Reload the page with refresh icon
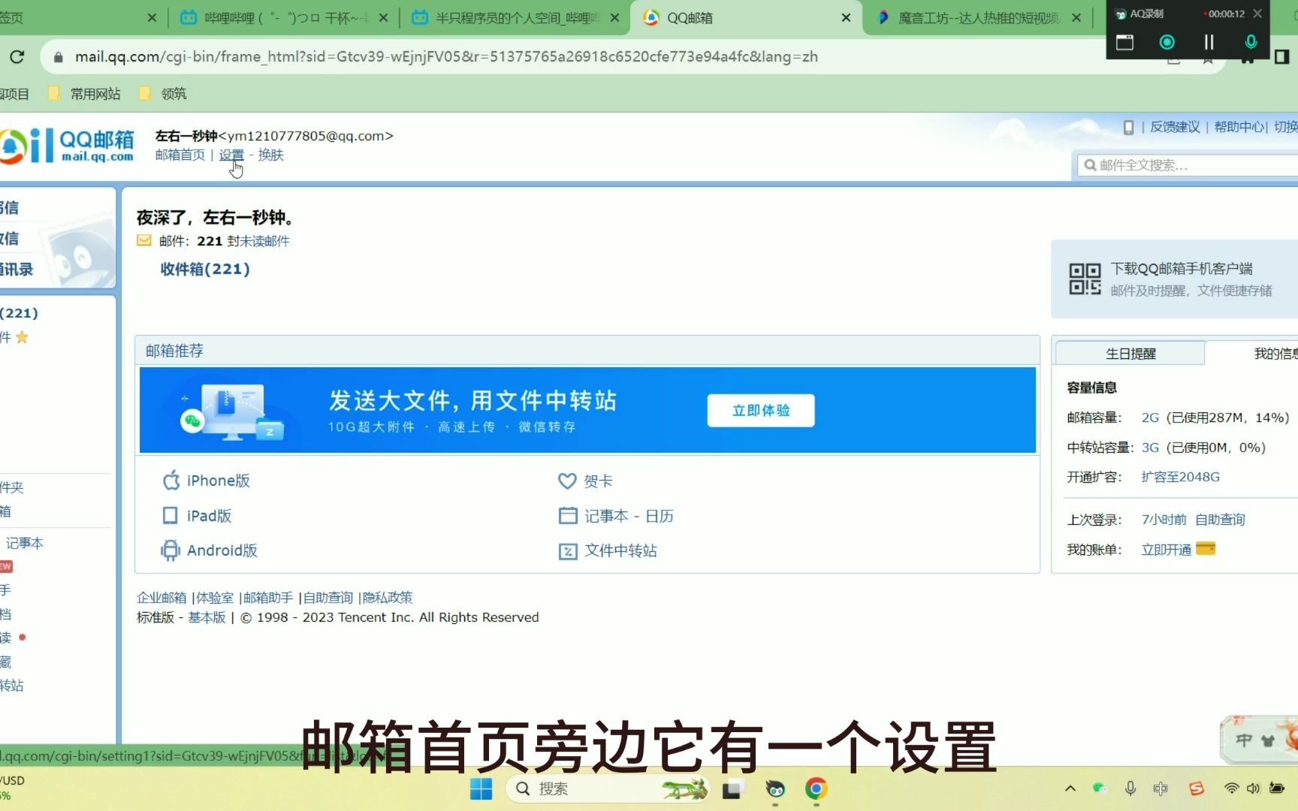1298x811 pixels. 17,56
